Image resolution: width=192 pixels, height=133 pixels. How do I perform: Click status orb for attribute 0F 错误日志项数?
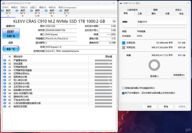pos(5,106)
